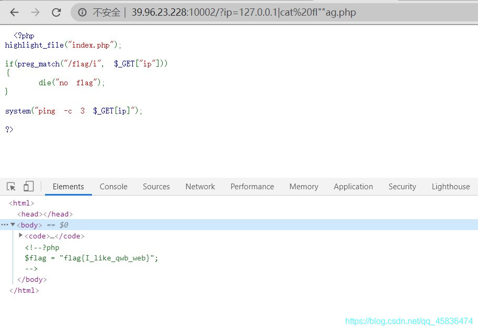The height and width of the screenshot is (331, 478).
Task: Switch to the Network tab
Action: [200, 187]
